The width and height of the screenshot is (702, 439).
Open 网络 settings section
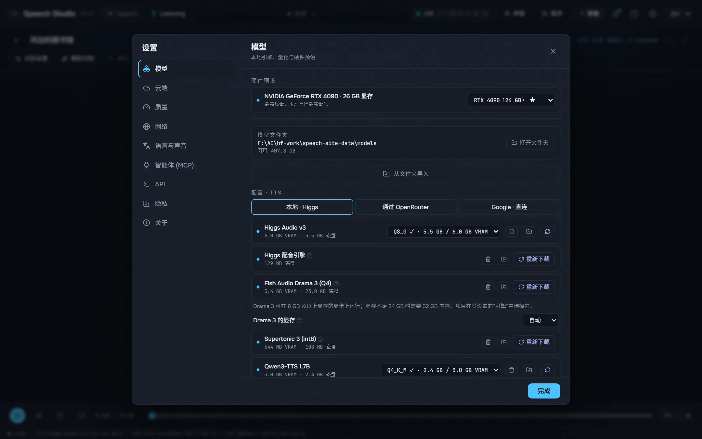[187, 126]
